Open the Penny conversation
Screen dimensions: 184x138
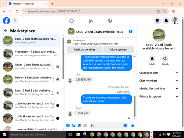tap(31, 79)
